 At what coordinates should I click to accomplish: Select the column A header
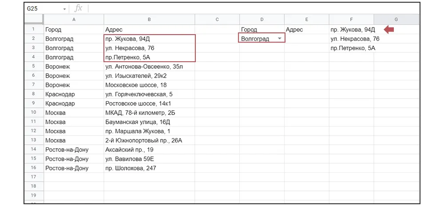[x=74, y=19]
